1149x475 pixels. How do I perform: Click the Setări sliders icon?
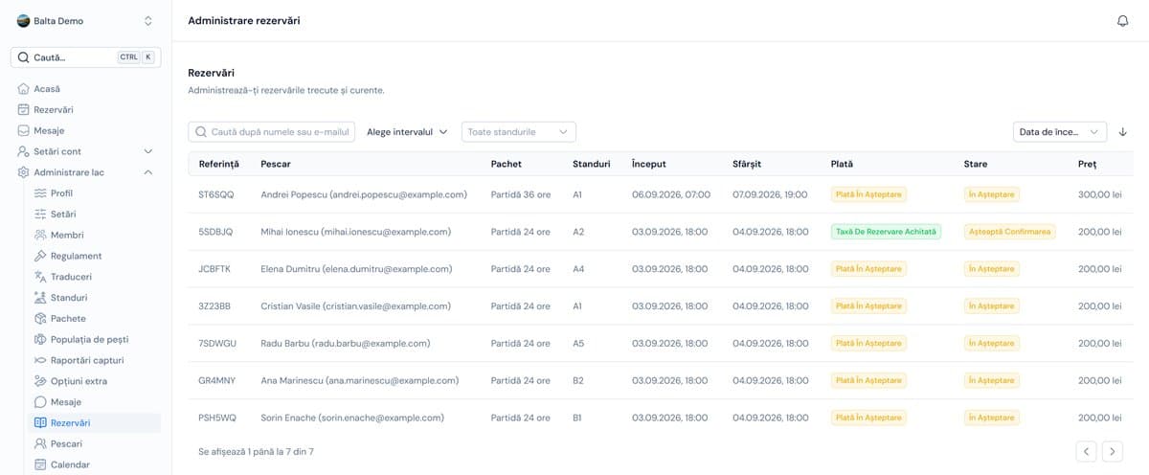40,215
